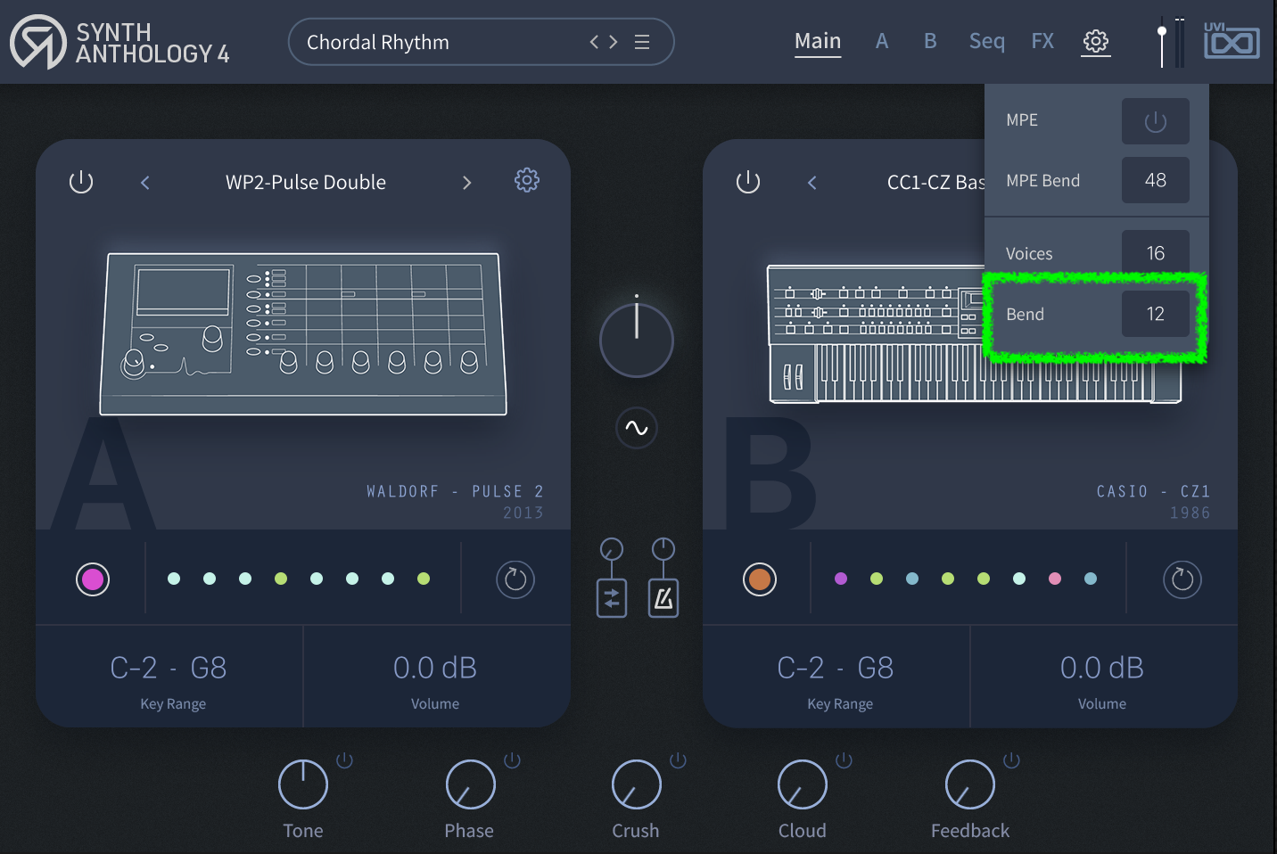The width and height of the screenshot is (1277, 854).
Task: Click the Cloud knob
Action: click(803, 784)
